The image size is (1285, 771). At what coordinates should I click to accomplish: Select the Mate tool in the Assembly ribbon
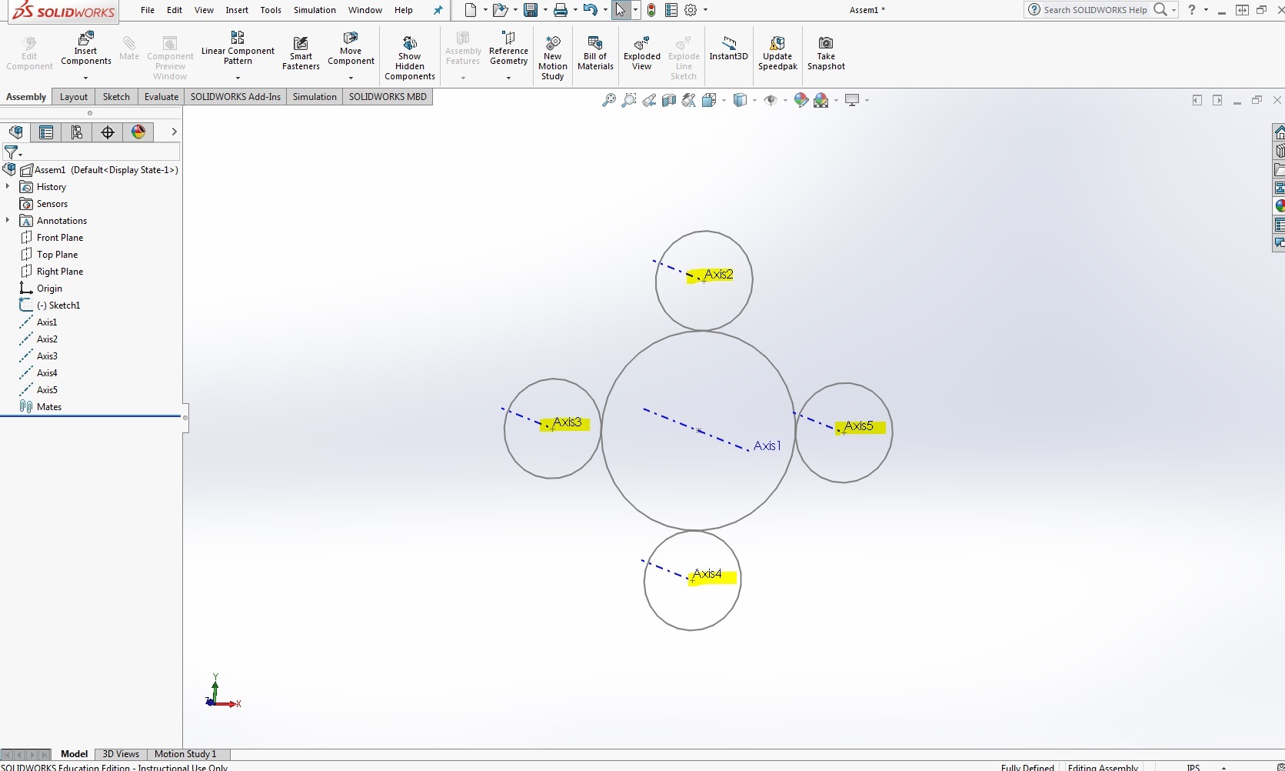tap(129, 48)
